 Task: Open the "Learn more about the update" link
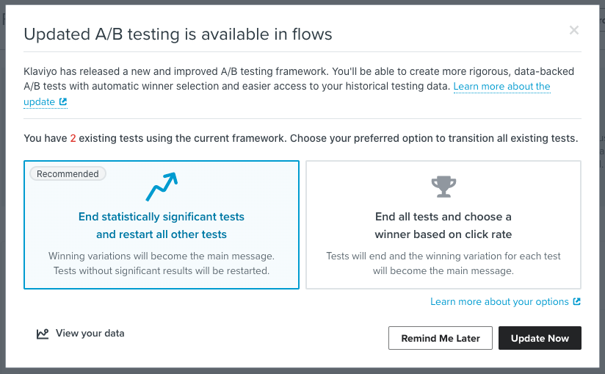point(501,87)
